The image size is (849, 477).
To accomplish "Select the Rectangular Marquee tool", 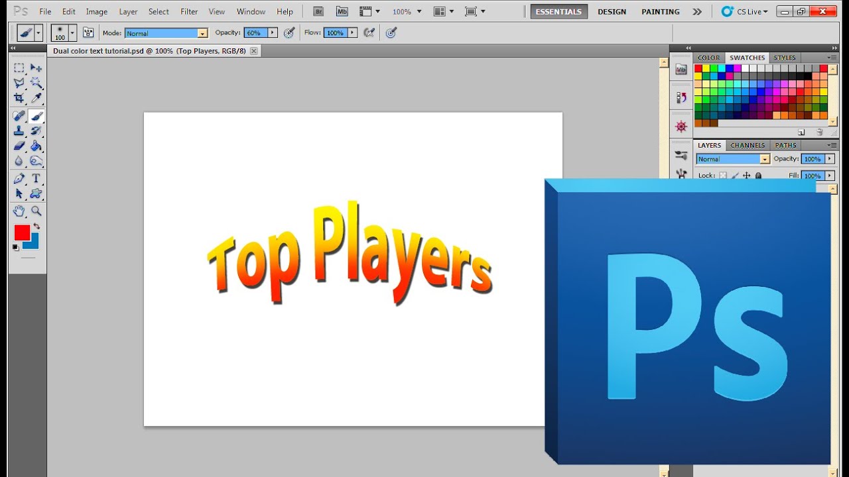I will 19,68.
